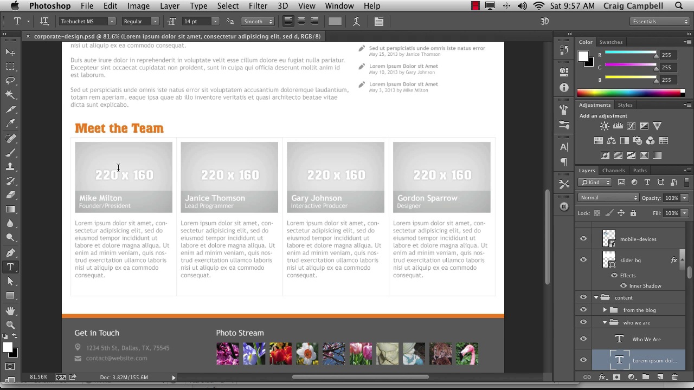
Task: Select the Rectangular Marquee tool
Action: (x=10, y=67)
